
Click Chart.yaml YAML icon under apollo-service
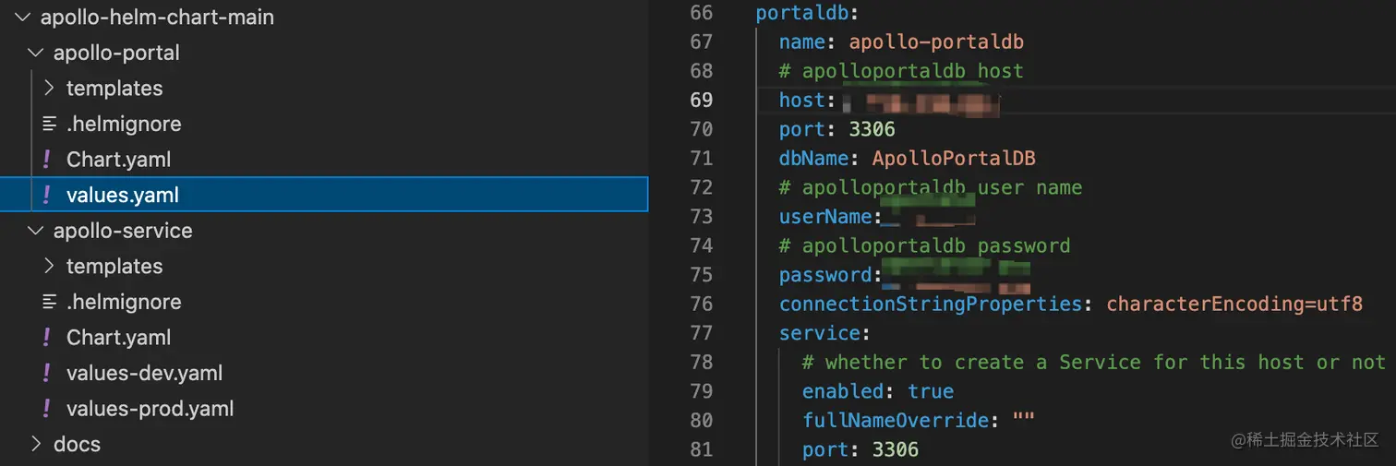click(x=47, y=338)
